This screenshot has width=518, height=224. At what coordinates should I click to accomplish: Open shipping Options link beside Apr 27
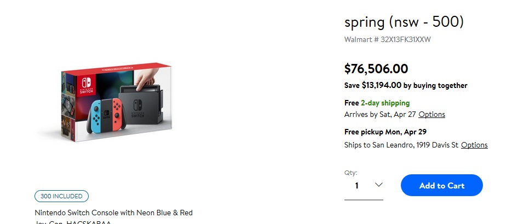pos(432,115)
